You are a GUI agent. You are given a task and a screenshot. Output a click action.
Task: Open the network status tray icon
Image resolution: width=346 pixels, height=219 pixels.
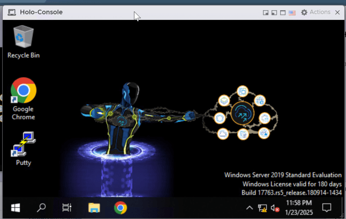pos(262,208)
